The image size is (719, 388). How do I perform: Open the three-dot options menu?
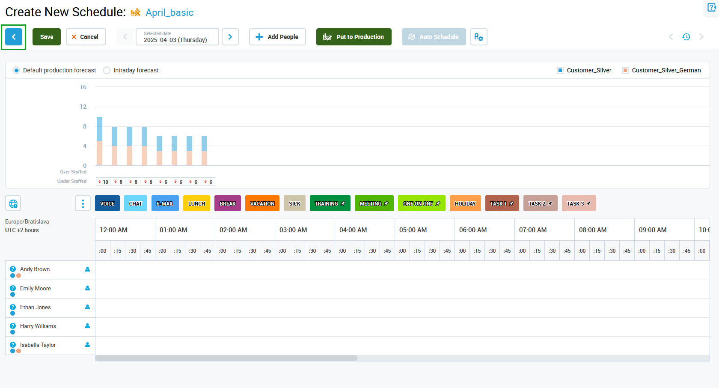83,203
